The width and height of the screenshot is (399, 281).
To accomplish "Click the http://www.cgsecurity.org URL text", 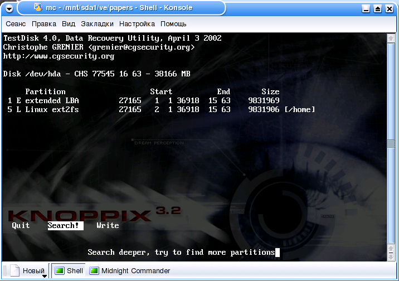I will [59, 56].
